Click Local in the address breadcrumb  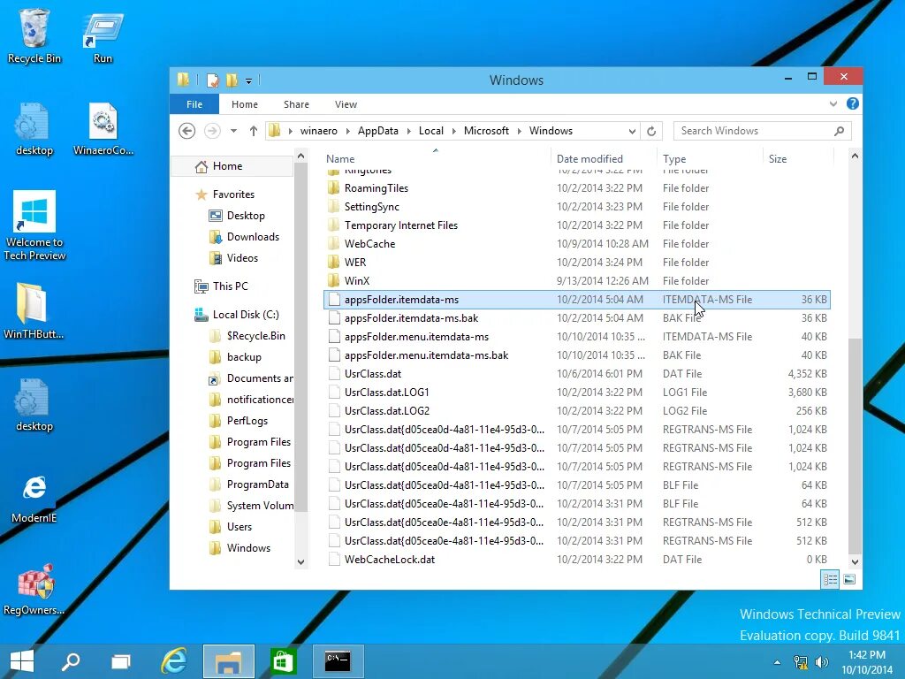pos(431,131)
